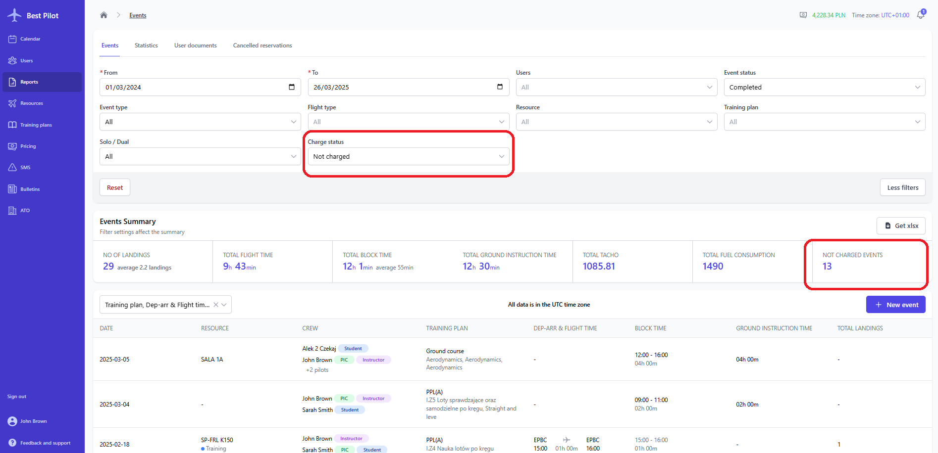The width and height of the screenshot is (938, 453).
Task: Click the SP-FRL K150 resource cell
Action: (217, 440)
